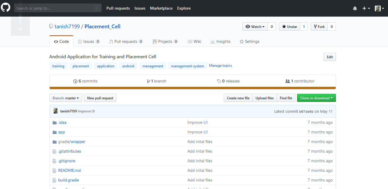Click the language breakdown color bar

tap(193, 88)
